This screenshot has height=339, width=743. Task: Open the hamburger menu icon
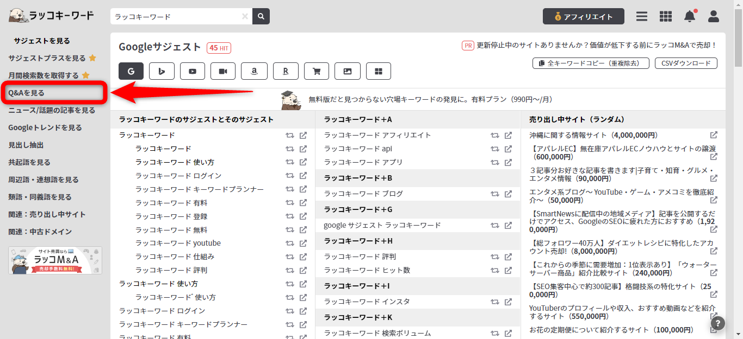pos(642,16)
